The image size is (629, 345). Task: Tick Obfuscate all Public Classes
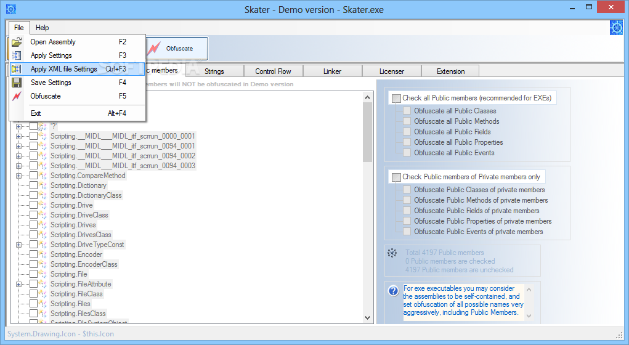coord(407,111)
